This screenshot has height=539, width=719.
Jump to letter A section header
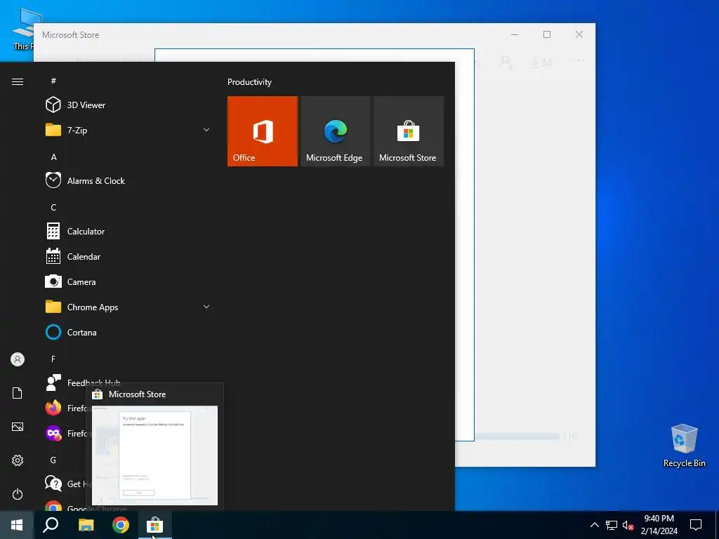[x=53, y=157]
